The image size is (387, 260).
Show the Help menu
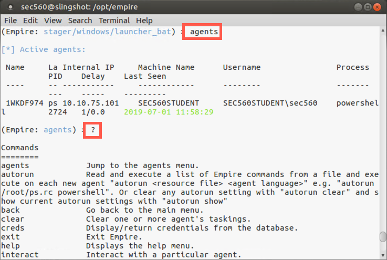tap(144, 20)
